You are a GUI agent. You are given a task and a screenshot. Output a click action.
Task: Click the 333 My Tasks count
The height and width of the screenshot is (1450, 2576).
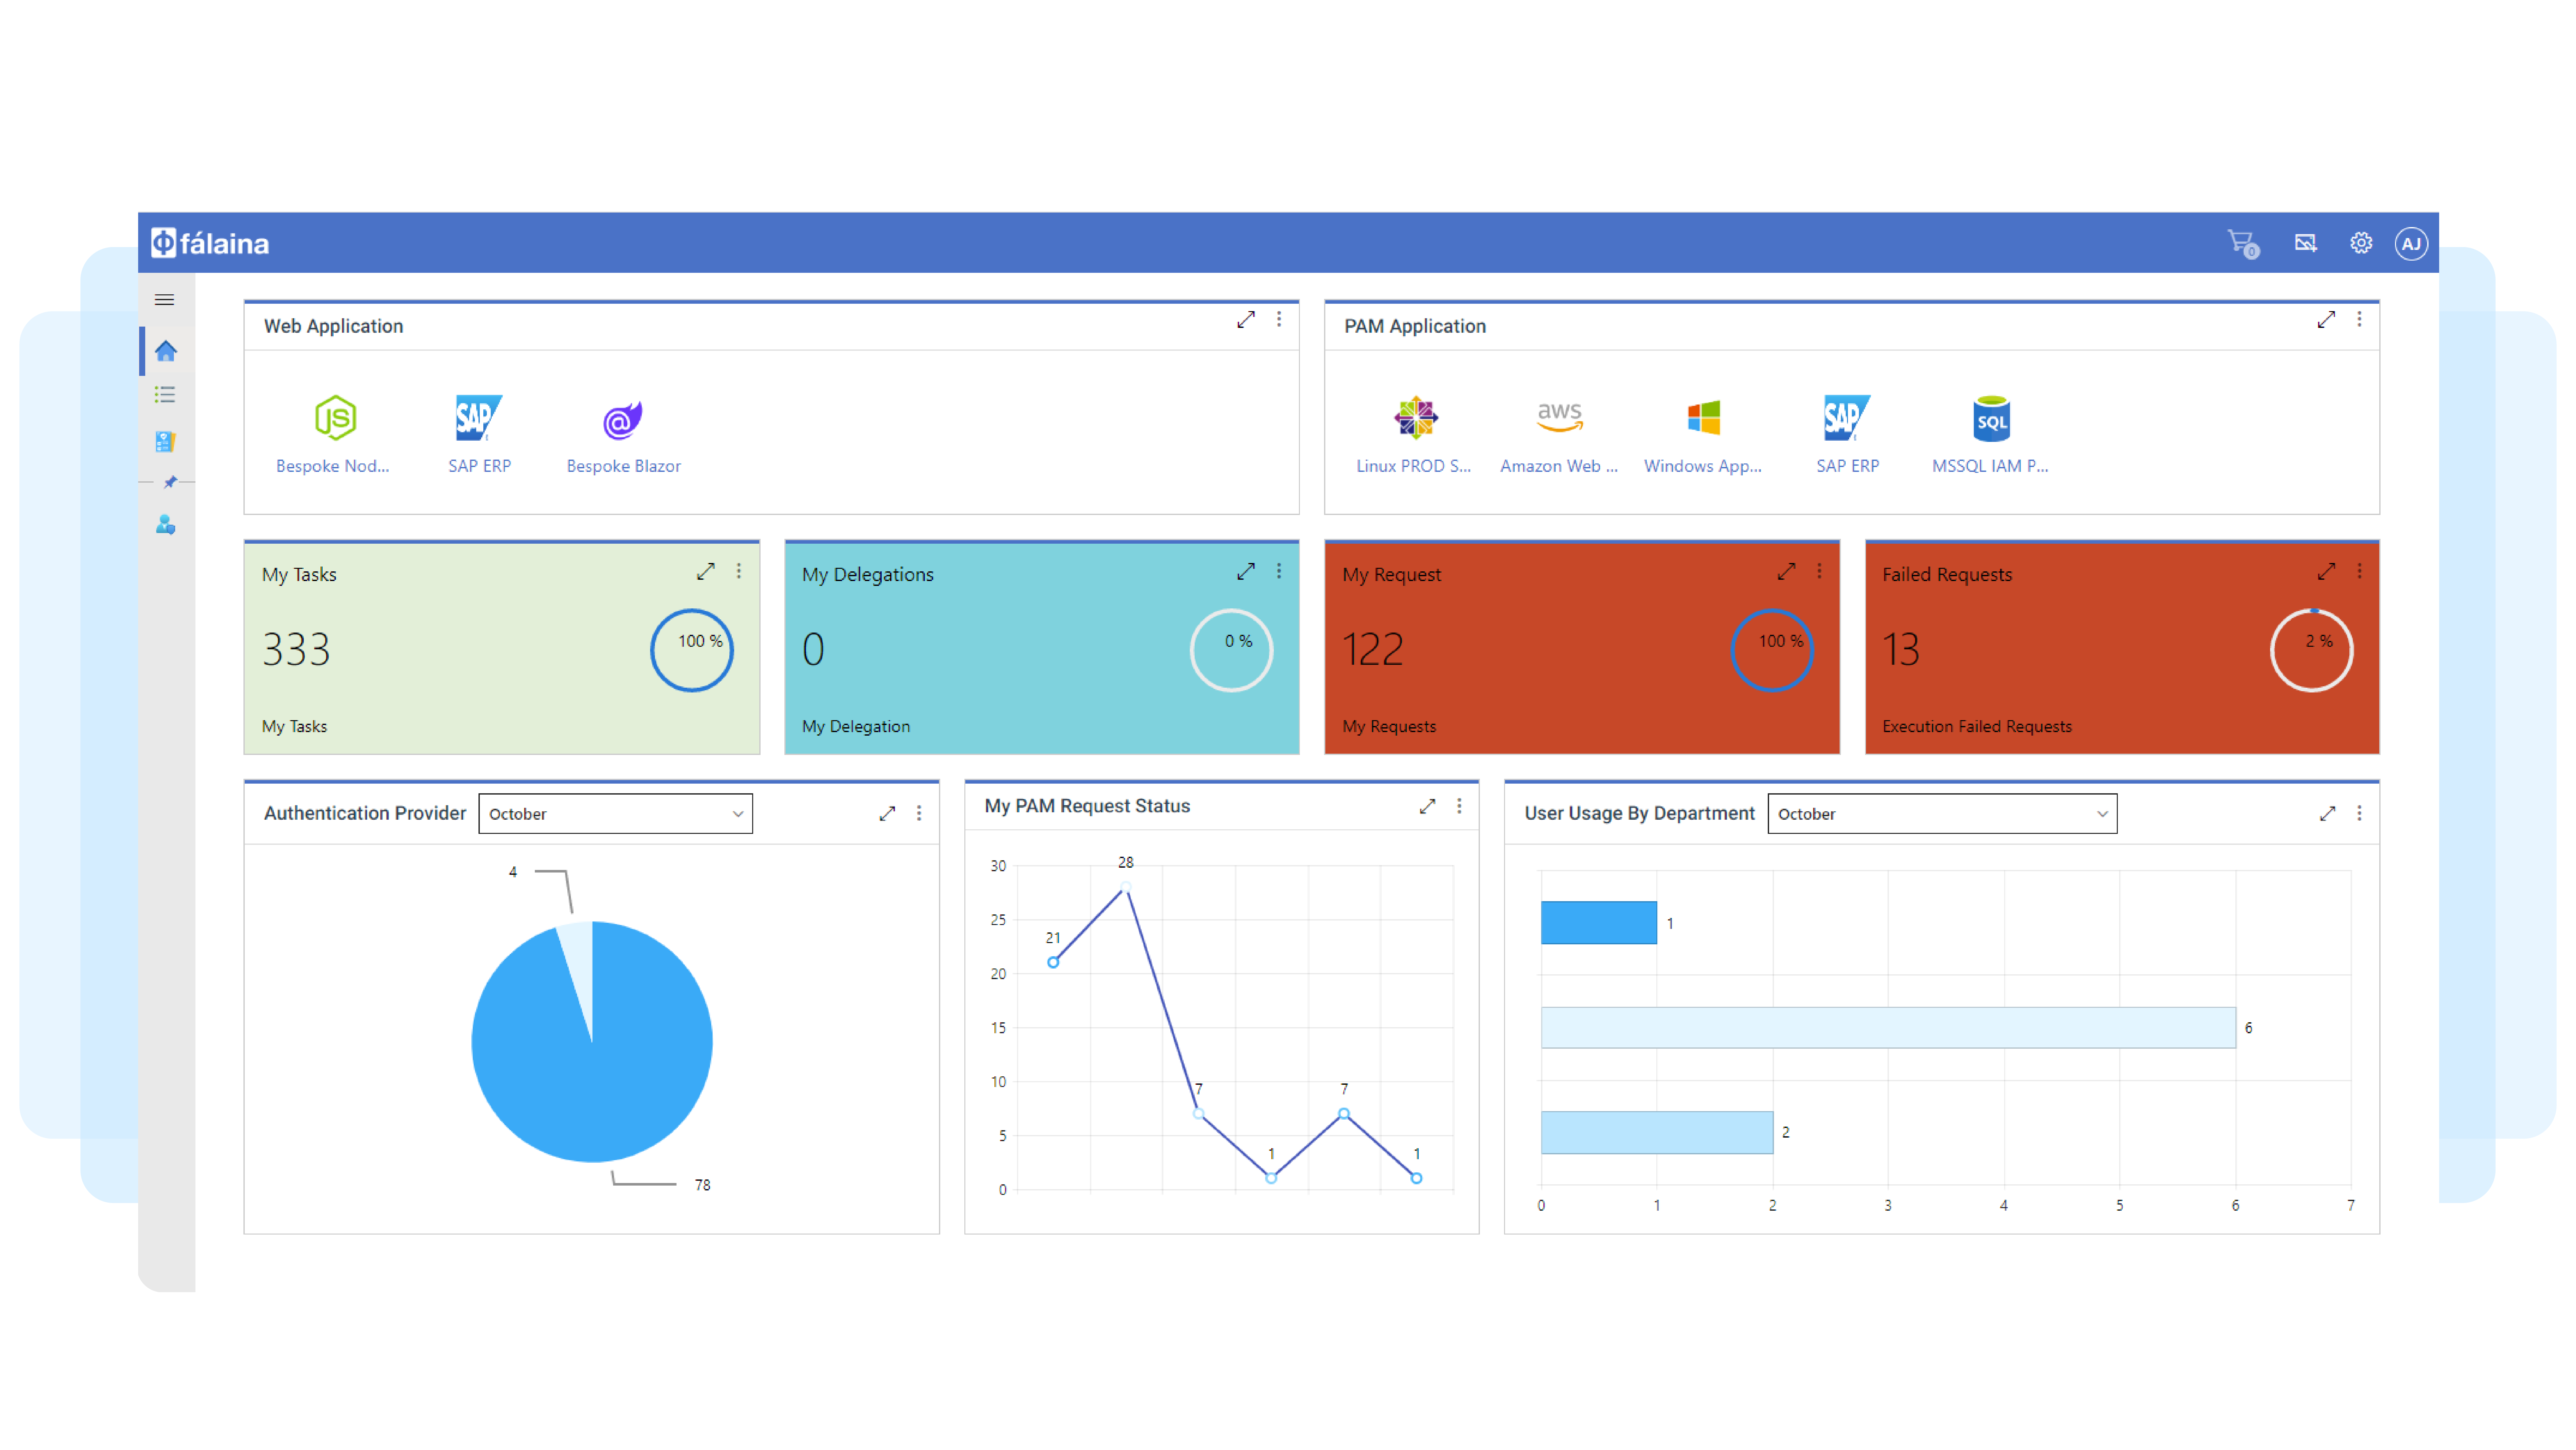tap(296, 649)
